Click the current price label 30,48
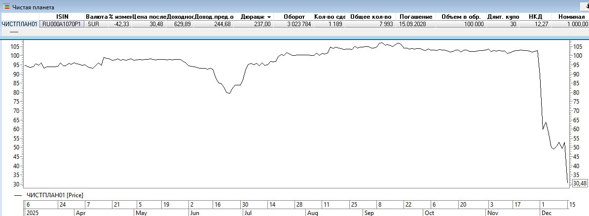This screenshot has height=216, width=589. [580, 183]
